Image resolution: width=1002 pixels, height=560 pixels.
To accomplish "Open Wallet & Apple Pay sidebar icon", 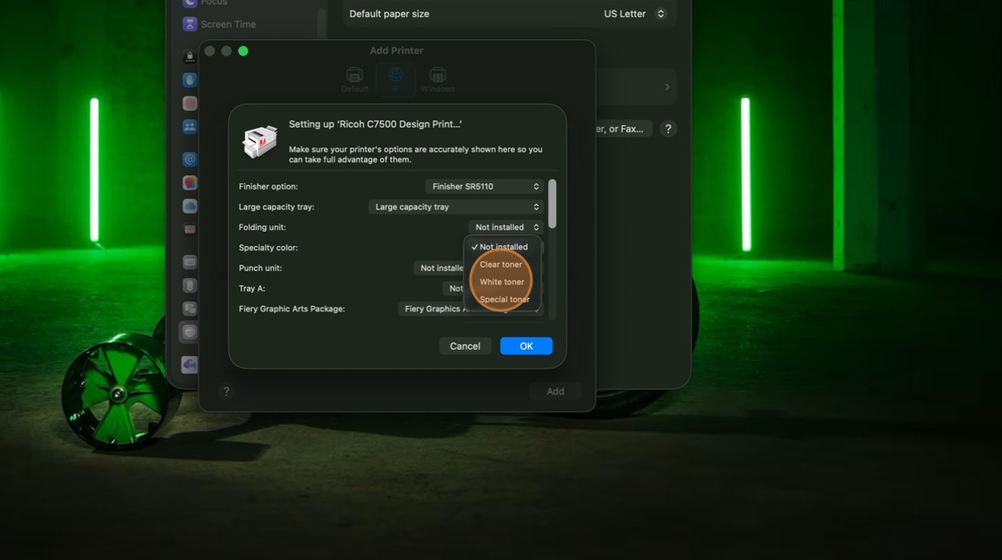I will pos(189,229).
